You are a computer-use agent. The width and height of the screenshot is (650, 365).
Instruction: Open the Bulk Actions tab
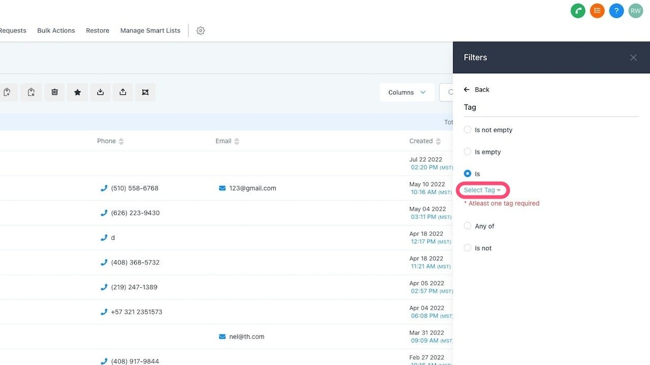56,30
